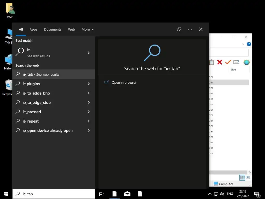Viewport: 265px width, 199px height.
Task: Expand the ribbon chevron in background window
Action: tap(243, 44)
